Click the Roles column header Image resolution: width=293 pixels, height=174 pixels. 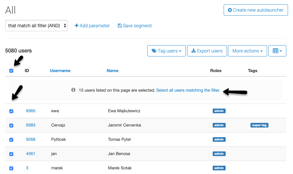tap(216, 71)
